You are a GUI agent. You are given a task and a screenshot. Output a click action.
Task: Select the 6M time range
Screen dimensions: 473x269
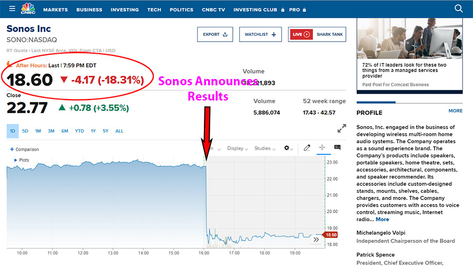[65, 131]
